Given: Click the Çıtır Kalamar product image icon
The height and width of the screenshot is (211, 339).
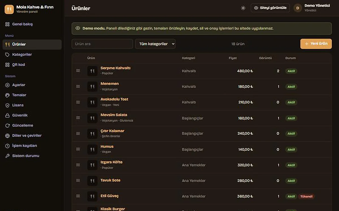Looking at the screenshot, I should pyautogui.click(x=92, y=134).
